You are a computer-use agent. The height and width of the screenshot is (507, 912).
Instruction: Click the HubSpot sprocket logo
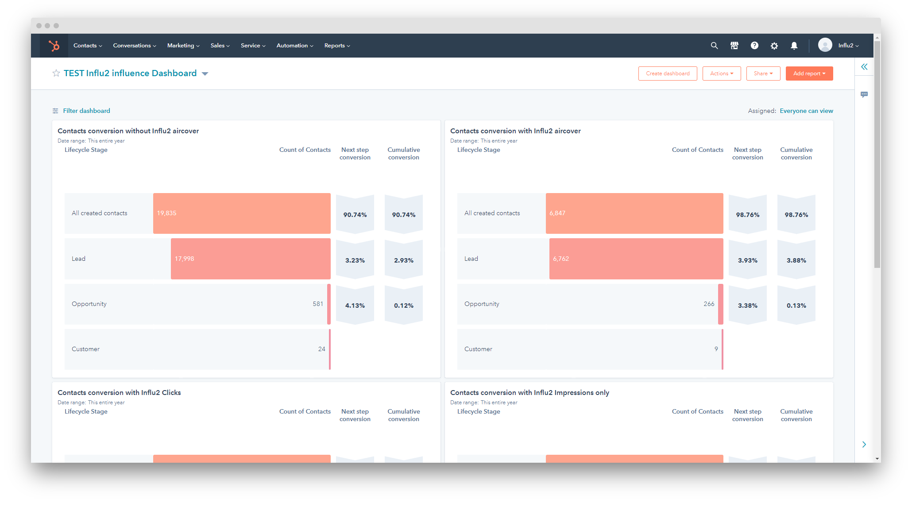click(x=54, y=45)
